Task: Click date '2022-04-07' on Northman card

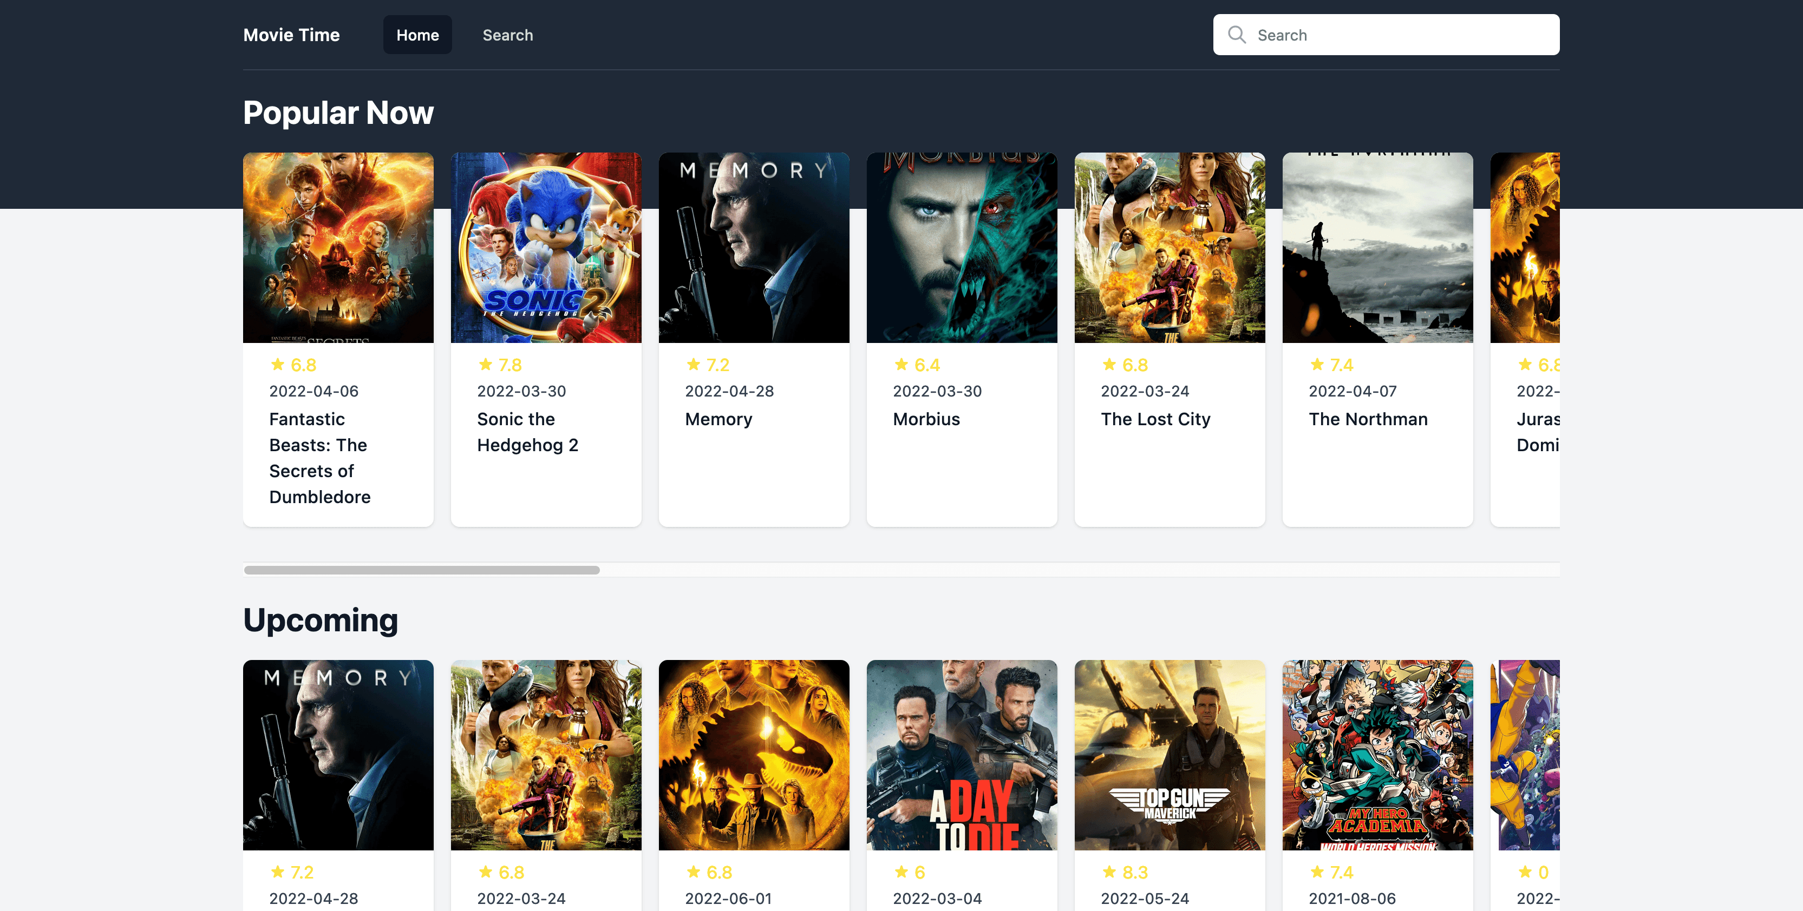Action: [x=1353, y=391]
